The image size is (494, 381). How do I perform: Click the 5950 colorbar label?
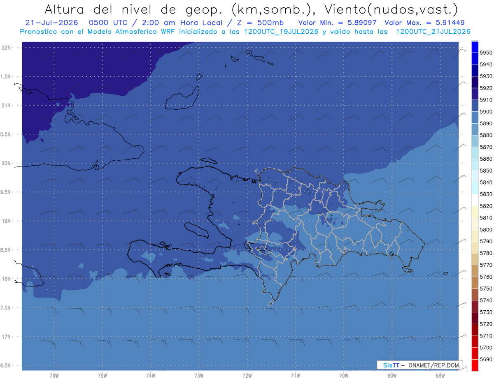coord(486,53)
